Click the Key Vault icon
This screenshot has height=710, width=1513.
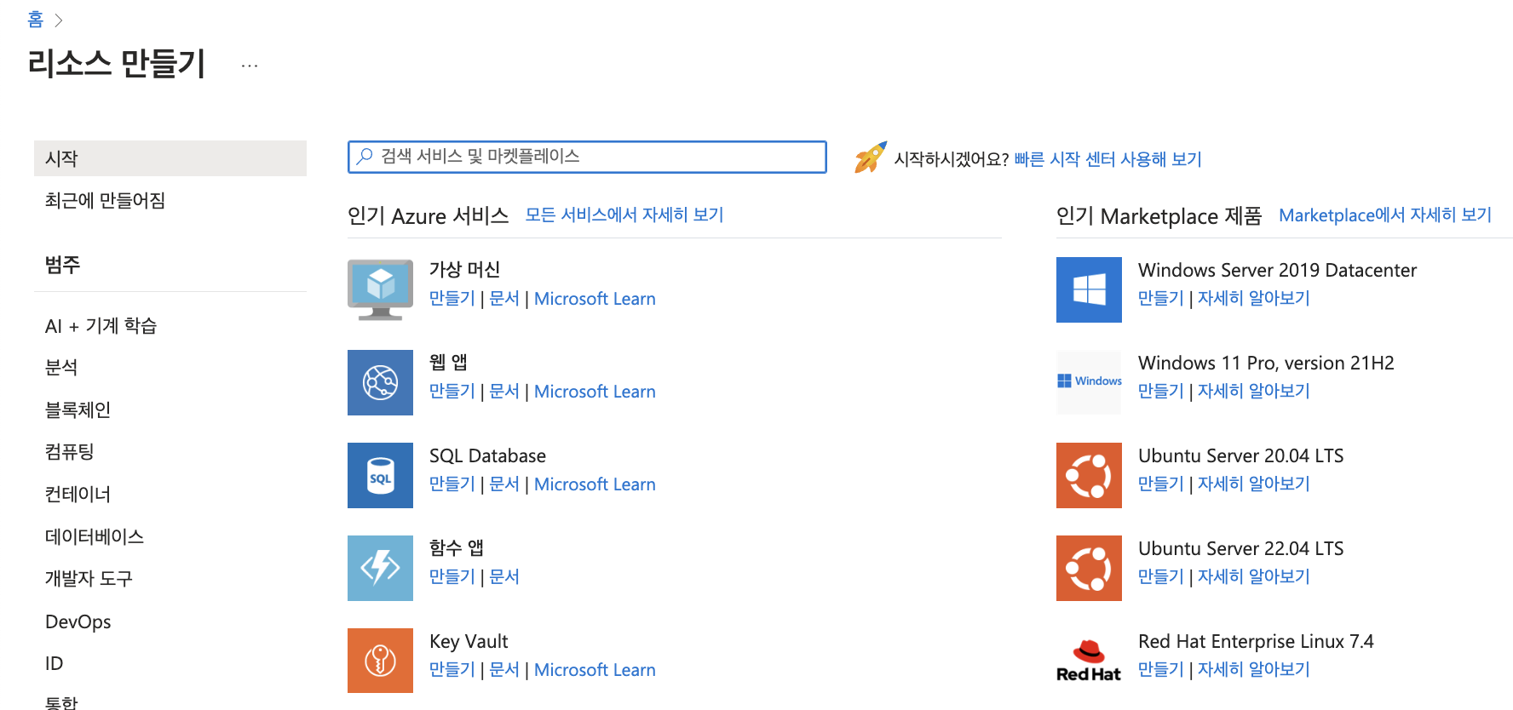tap(380, 661)
